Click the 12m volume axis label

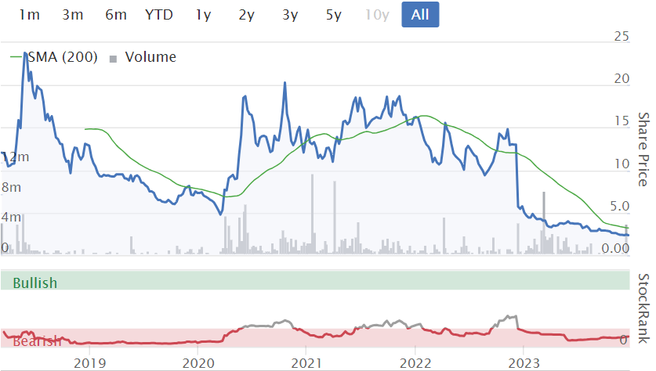pos(15,157)
